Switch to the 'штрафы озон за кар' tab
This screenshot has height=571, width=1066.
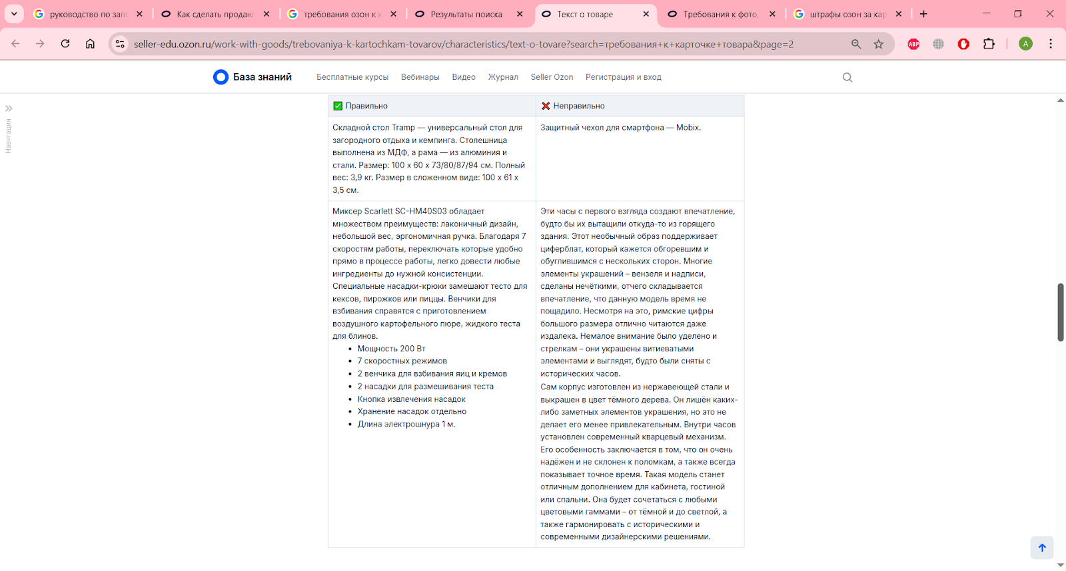pyautogui.click(x=847, y=14)
